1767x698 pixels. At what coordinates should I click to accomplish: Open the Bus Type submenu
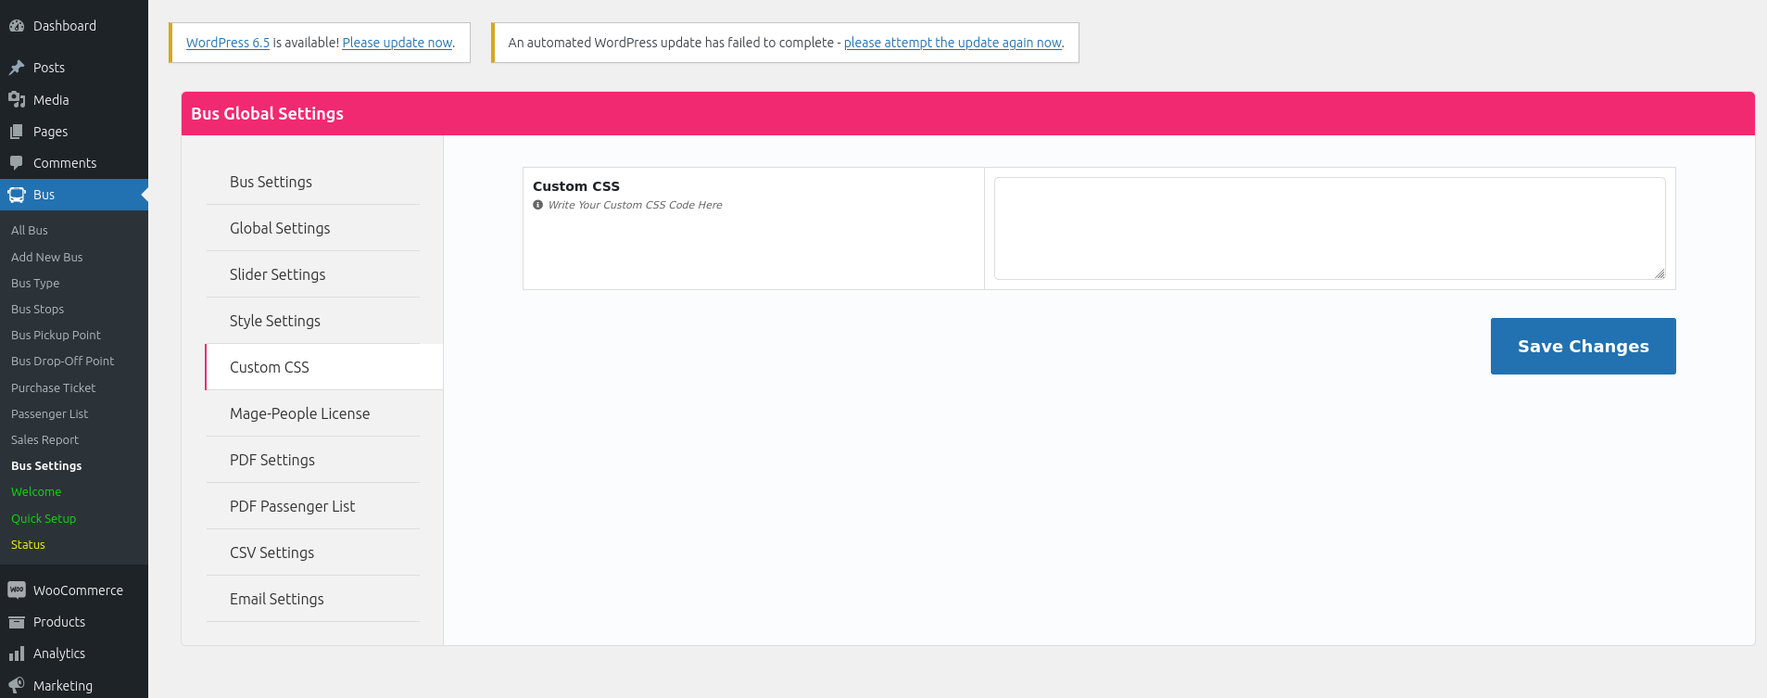click(35, 283)
